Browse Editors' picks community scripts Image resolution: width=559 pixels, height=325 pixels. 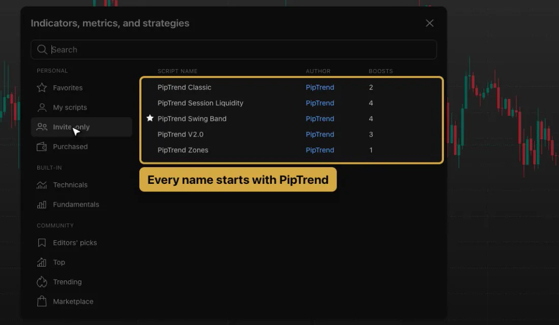point(82,243)
